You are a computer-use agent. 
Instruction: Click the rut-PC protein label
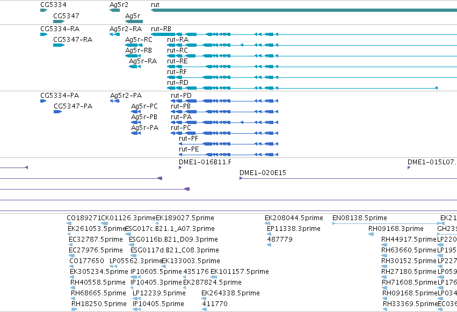pyautogui.click(x=181, y=128)
